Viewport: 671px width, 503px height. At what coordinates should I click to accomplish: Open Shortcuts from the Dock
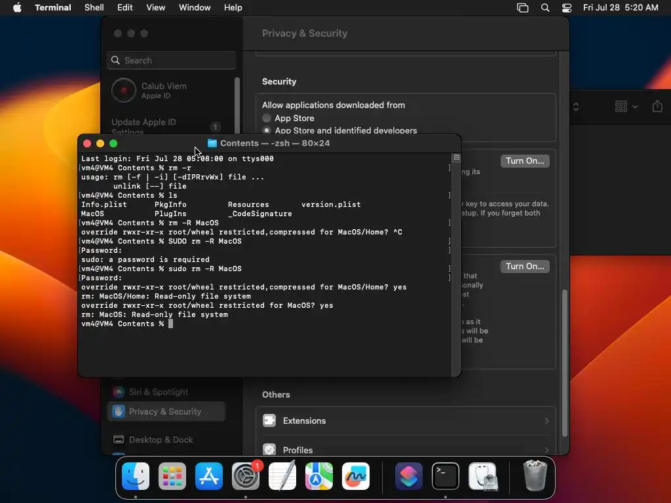pyautogui.click(x=409, y=476)
